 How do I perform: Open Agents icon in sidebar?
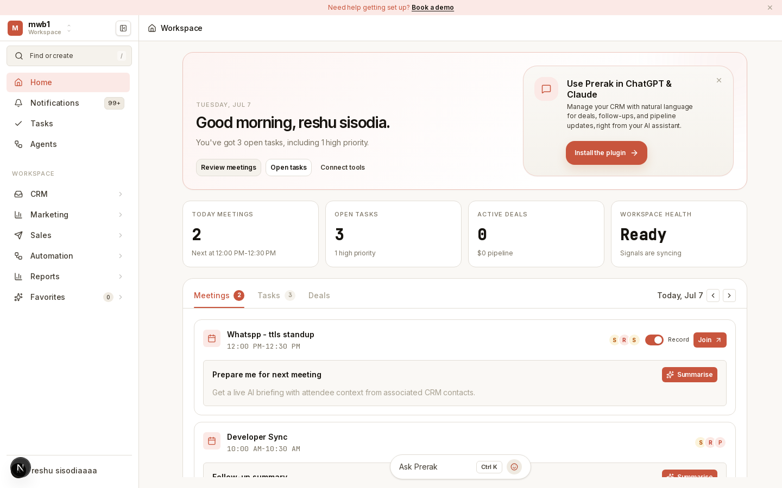coord(18,144)
